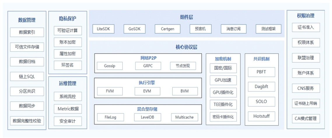Click the 加密机制 heading
Image resolution: width=332 pixels, height=138 pixels.
[223, 59]
